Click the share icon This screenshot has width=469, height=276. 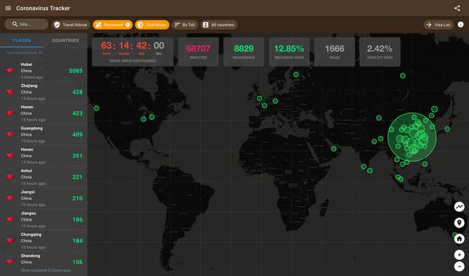point(457,8)
